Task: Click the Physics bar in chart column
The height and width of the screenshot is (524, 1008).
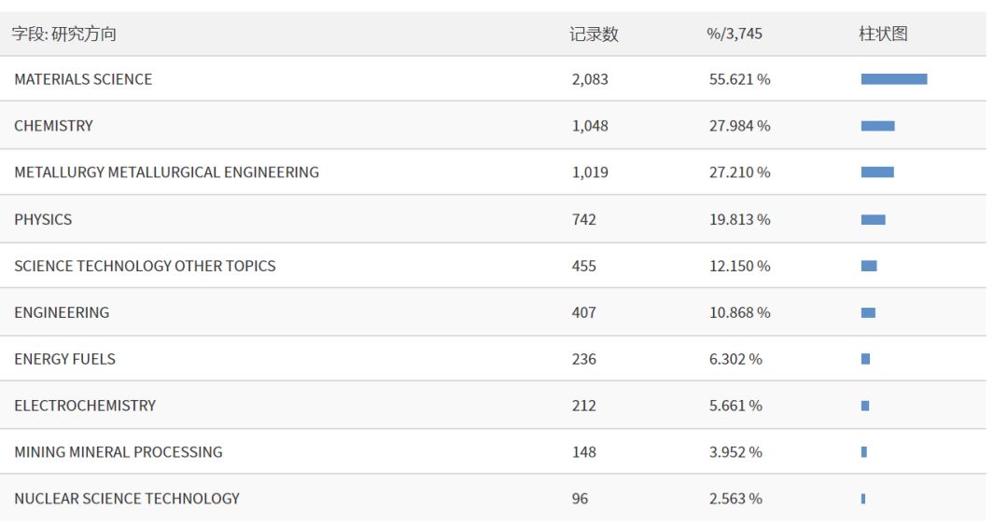Action: point(873,219)
